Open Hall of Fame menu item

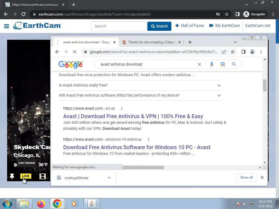pyautogui.click(x=190, y=26)
